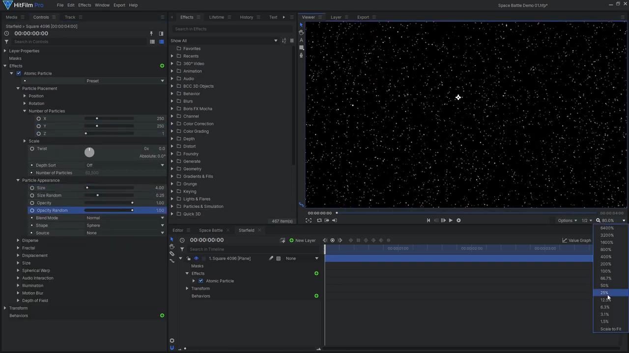Click the Twist rotation dial
The image size is (629, 353).
point(89,152)
